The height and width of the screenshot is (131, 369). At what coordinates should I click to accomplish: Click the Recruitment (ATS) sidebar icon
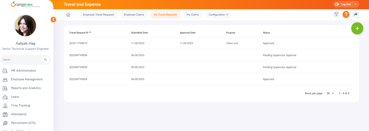[x=5, y=123]
